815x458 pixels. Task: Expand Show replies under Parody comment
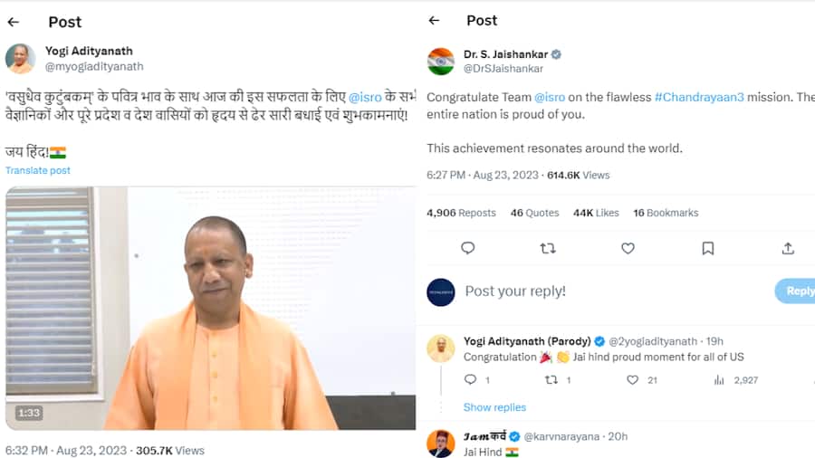coord(494,407)
